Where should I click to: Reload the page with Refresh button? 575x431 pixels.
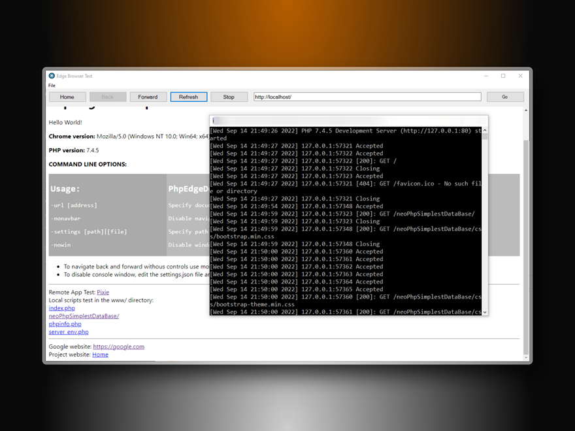click(x=188, y=97)
